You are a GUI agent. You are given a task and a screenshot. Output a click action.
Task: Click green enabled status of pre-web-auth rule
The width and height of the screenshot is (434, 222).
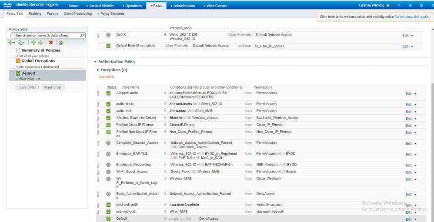click(108, 212)
